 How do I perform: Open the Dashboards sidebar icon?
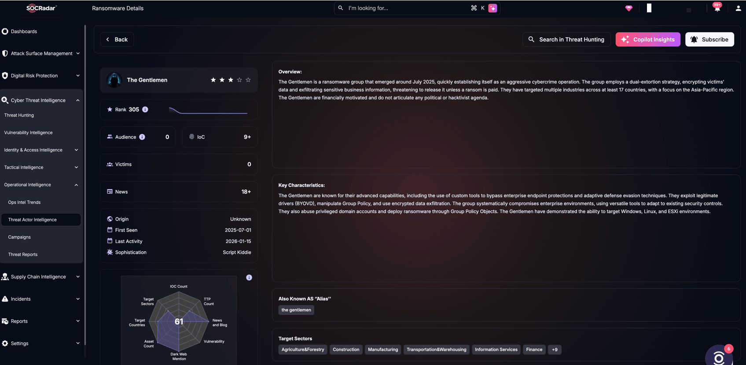pyautogui.click(x=5, y=31)
